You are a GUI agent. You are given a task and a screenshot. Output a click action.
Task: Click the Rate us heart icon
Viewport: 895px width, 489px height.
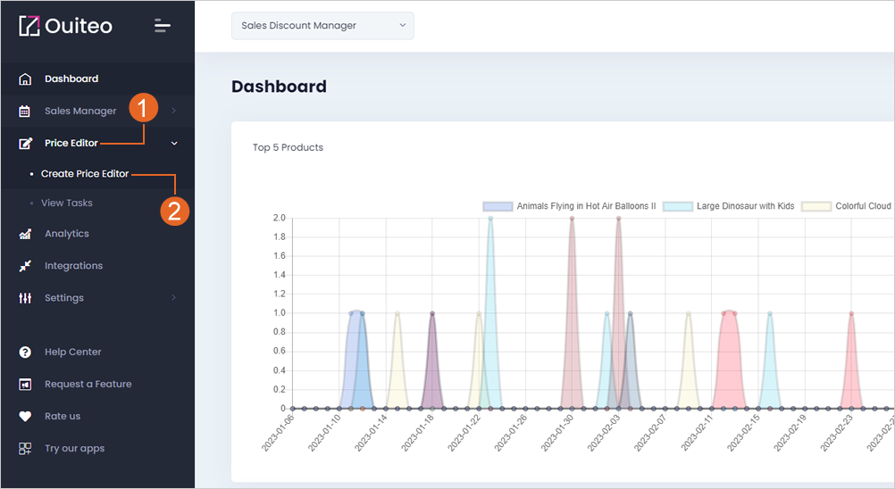[x=25, y=416]
